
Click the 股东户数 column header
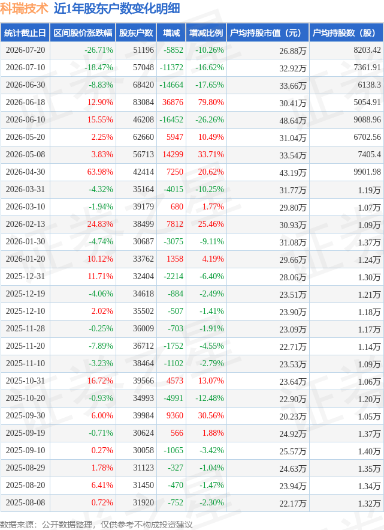coord(136,33)
